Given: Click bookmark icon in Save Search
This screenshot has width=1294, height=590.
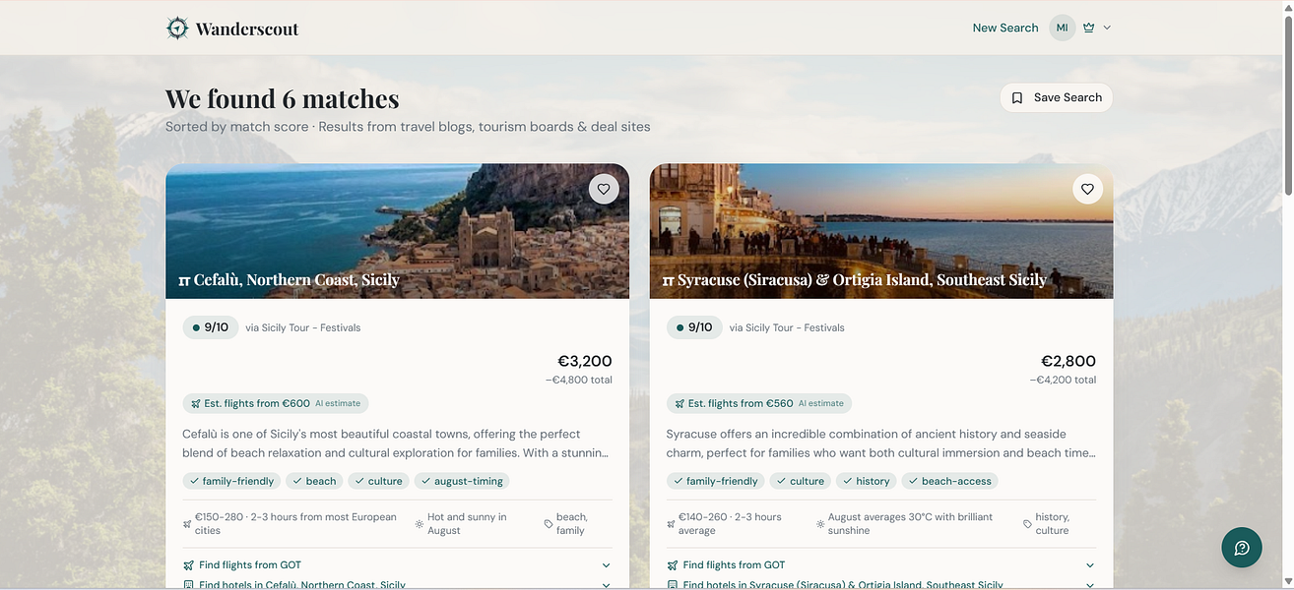Looking at the screenshot, I should tap(1017, 97).
